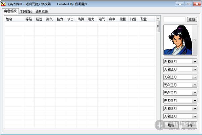The height and width of the screenshot is (135, 202).
Task: Sort by the 姓名 column header
Action: [x=14, y=19]
